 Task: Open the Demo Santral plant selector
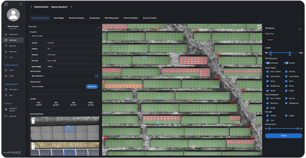click(x=60, y=7)
